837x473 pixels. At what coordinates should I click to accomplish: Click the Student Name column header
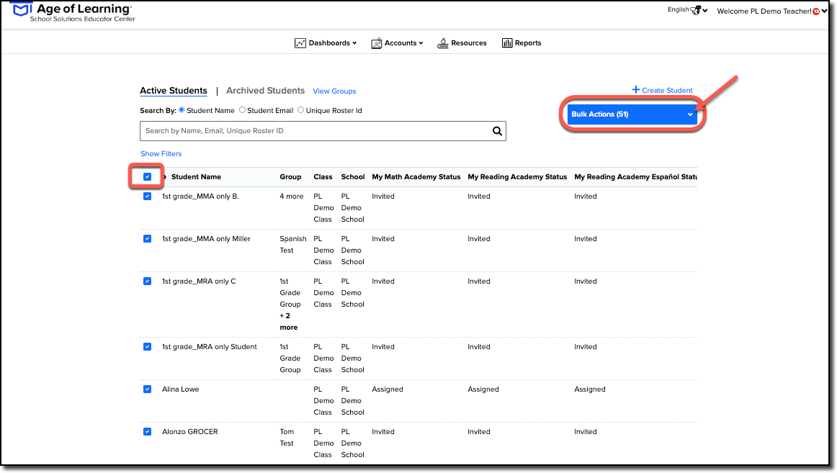(196, 177)
